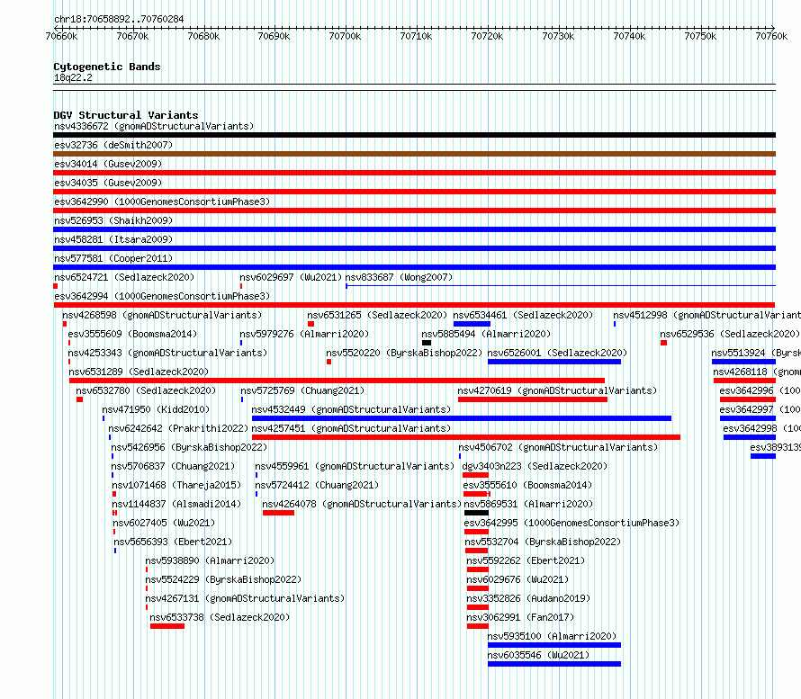Click the 70700k ruler position marker
Screen dimensions: 801x699
(345, 36)
